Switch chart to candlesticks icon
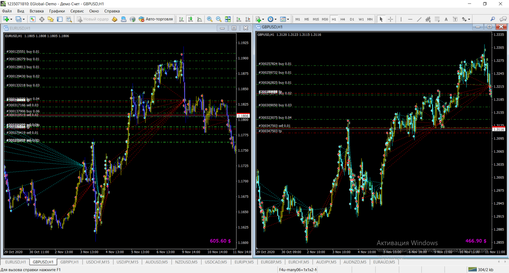 (x=191, y=19)
